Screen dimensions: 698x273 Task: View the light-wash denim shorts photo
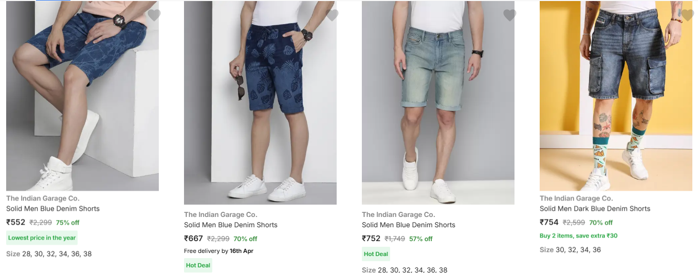438,103
